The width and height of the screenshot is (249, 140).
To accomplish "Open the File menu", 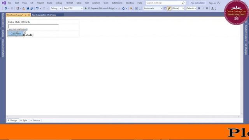I will pos(10,3).
